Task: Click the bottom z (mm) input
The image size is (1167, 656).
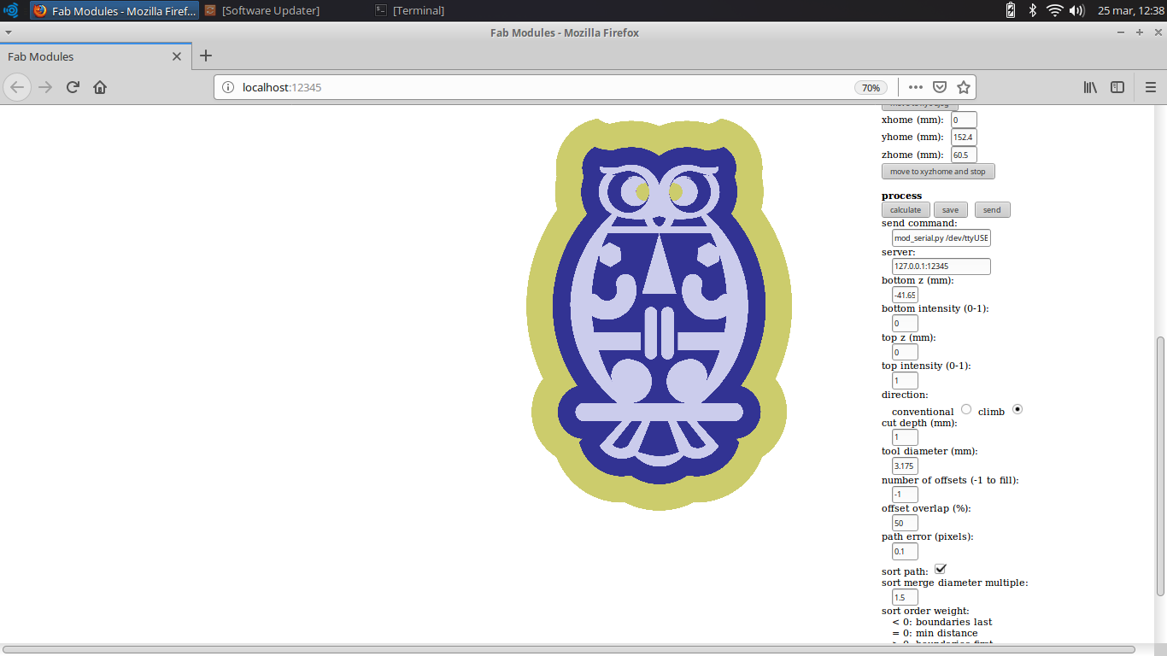Action: click(905, 295)
